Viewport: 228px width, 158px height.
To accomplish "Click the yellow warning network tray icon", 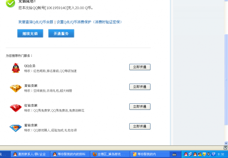I will (x=200, y=154).
